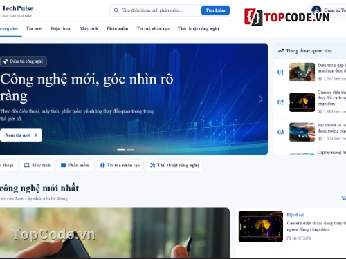Image resolution: width=346 pixels, height=259 pixels.
Task: Click the rank number 02
Action: [x=280, y=102]
